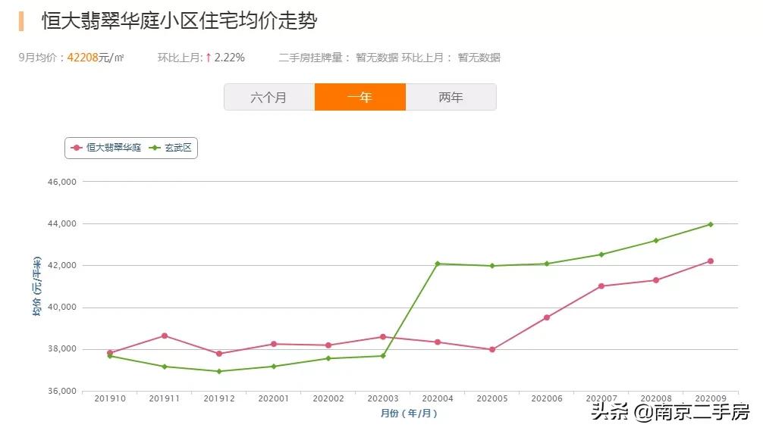The height and width of the screenshot is (434, 763).
Task: Click the y-axis label 46,000
Action: pyautogui.click(x=61, y=182)
